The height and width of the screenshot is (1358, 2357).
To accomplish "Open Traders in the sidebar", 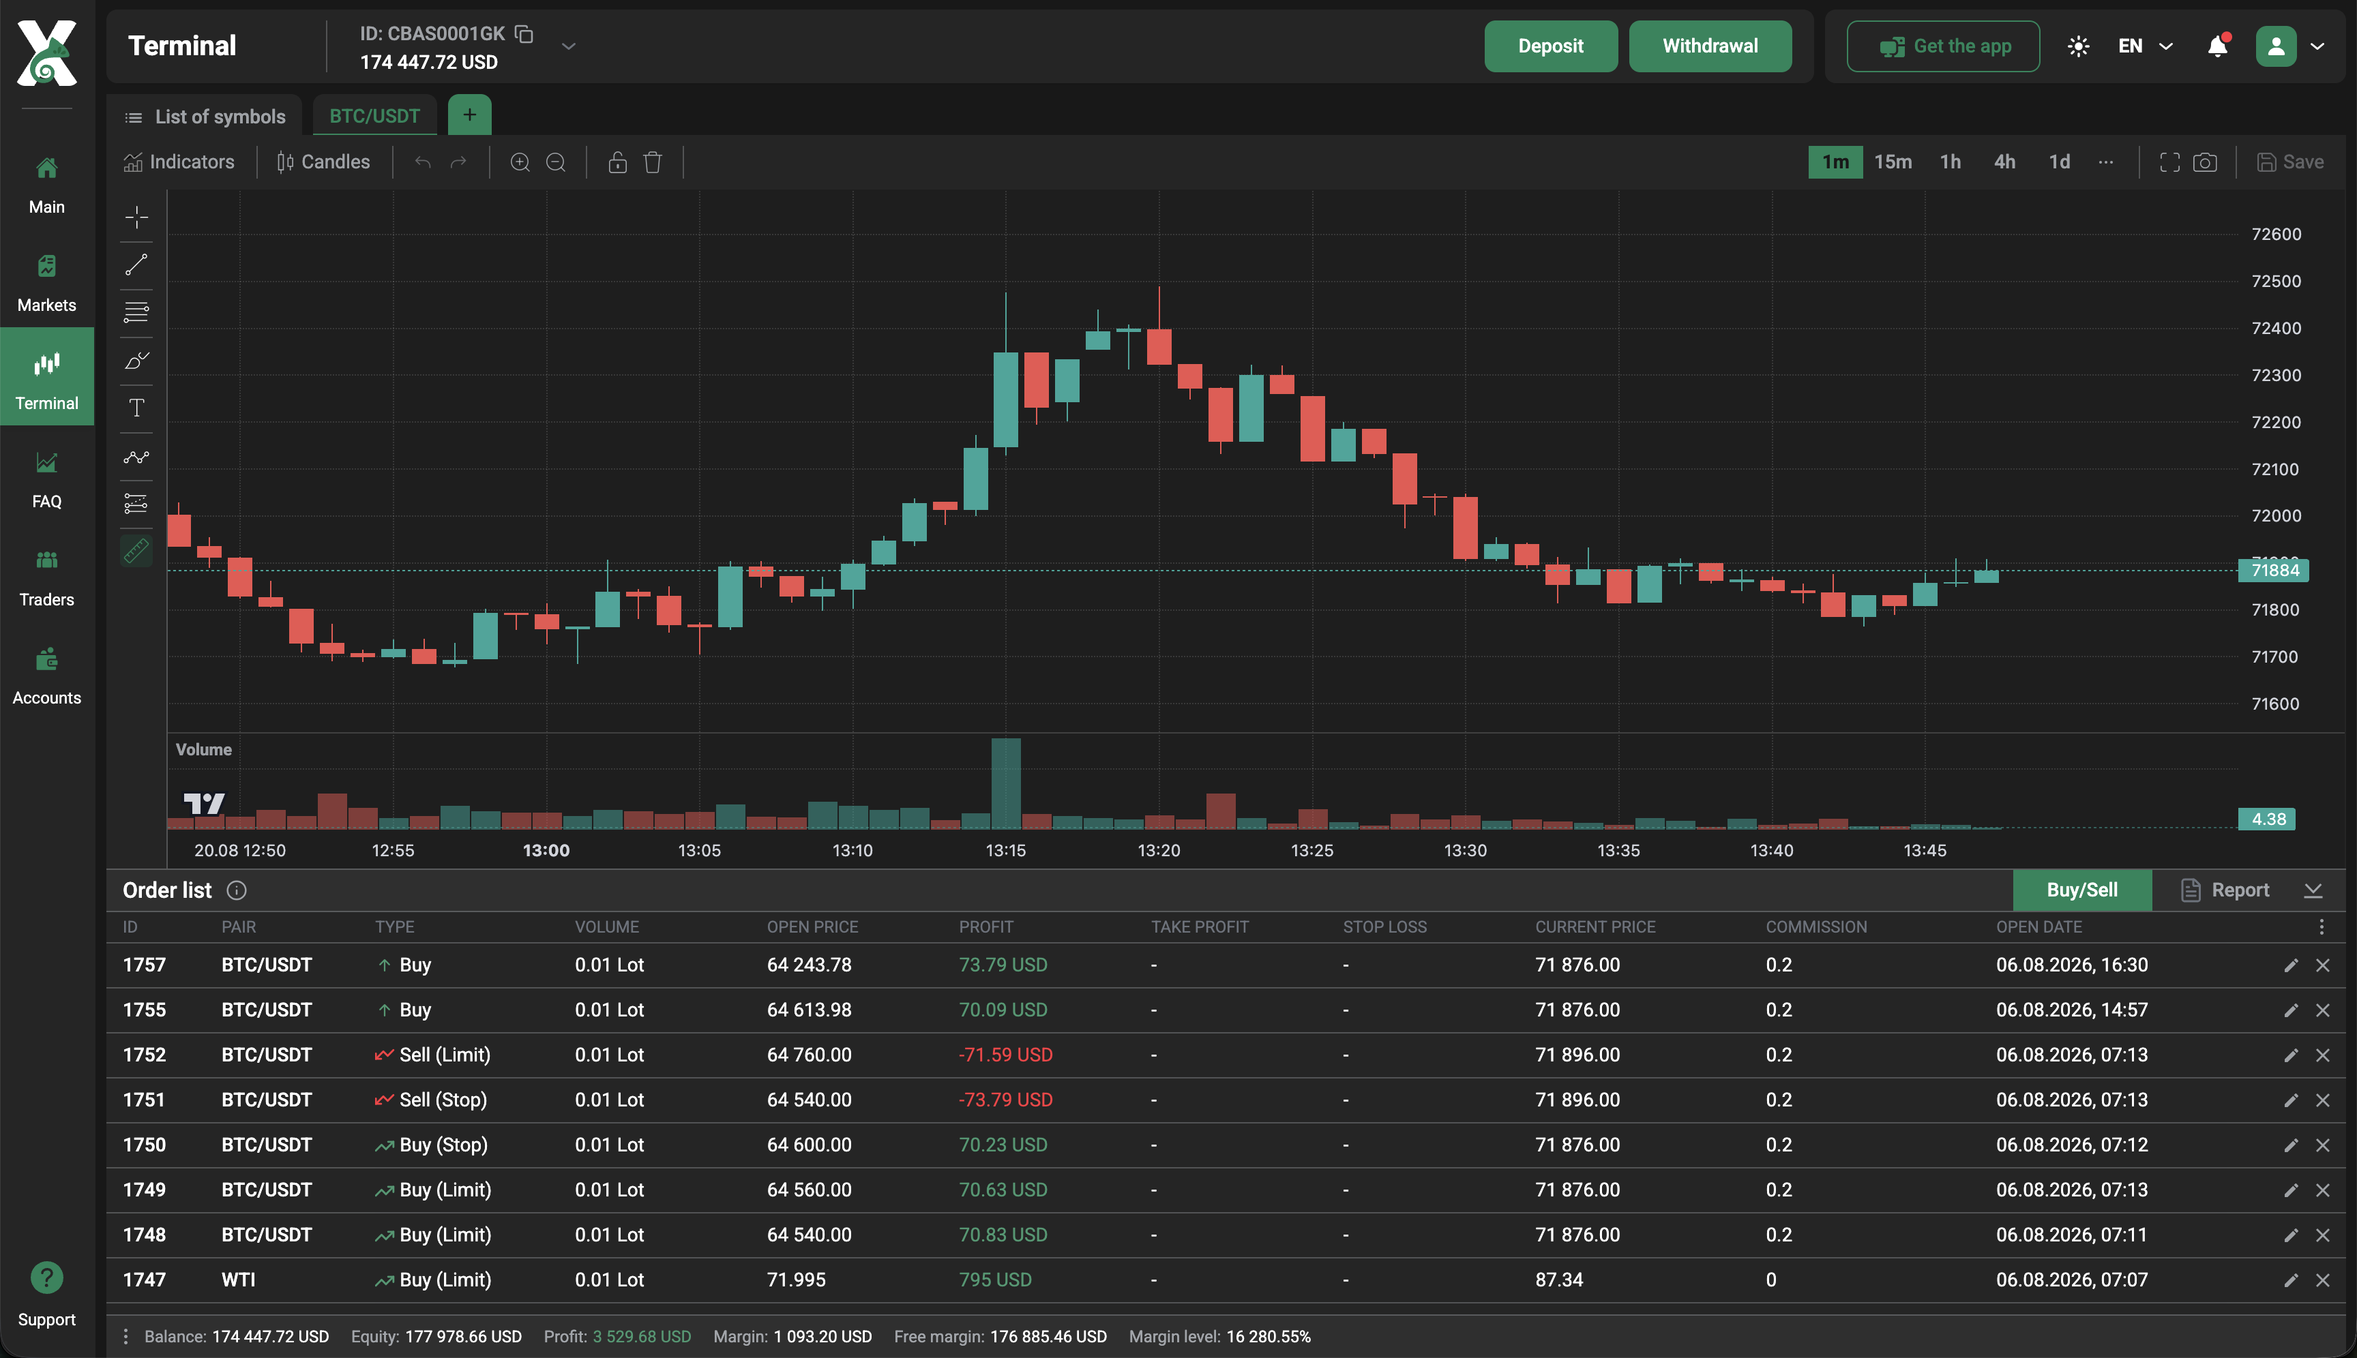I will pos(46,578).
